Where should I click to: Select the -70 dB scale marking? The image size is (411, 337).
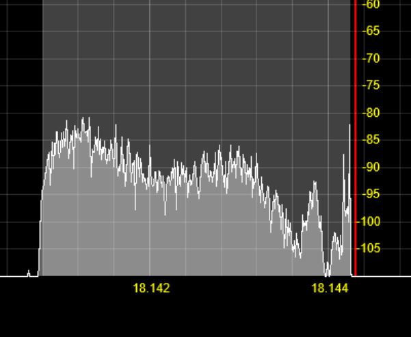pos(371,58)
